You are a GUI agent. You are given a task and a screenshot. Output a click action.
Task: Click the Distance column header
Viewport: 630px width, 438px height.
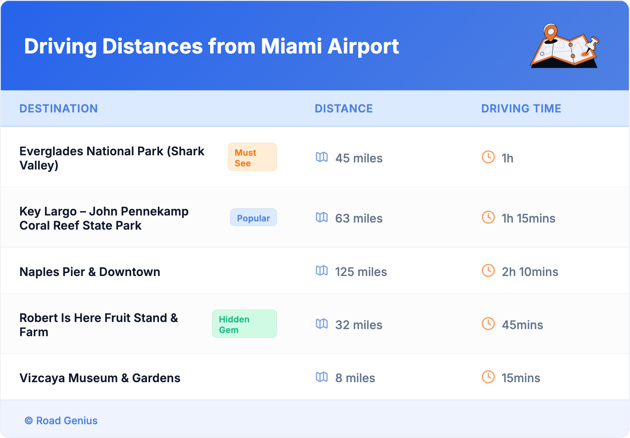(x=344, y=109)
